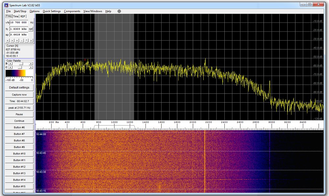The height and width of the screenshot is (196, 329).
Task: Click the '^' up arrow button
Action: 26,41
